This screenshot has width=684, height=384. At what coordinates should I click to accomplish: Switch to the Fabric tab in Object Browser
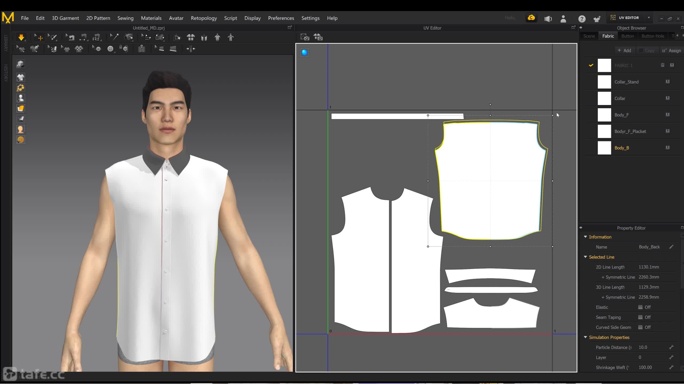click(x=608, y=36)
